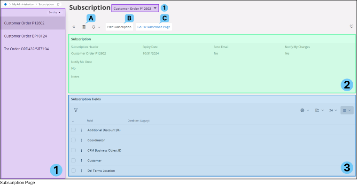Expand the bell icon dropdown arrow
Viewport: 357px width, 186px height.
pyautogui.click(x=99, y=27)
